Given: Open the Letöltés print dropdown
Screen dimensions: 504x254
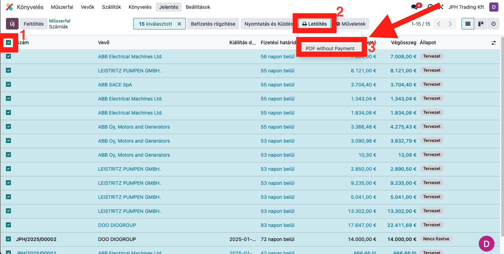Looking at the screenshot, I should tap(315, 24).
